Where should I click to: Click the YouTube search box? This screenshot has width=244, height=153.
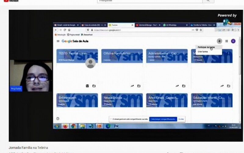coord(149,1)
